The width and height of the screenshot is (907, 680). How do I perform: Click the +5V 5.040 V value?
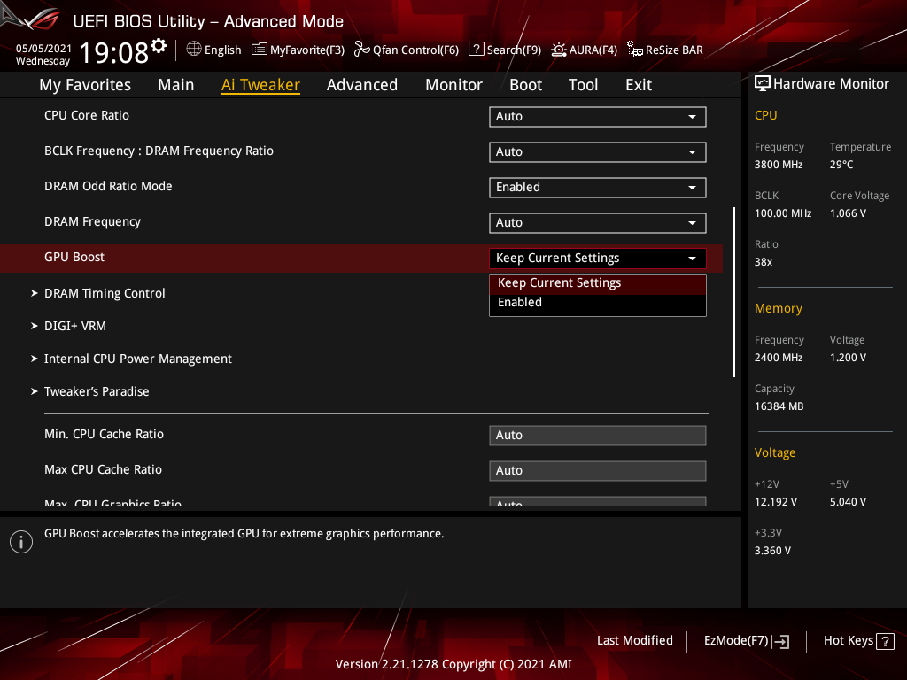(x=848, y=502)
